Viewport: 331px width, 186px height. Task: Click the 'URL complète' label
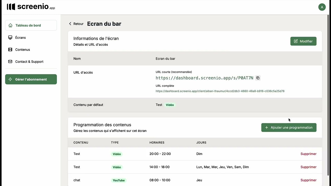click(x=165, y=86)
